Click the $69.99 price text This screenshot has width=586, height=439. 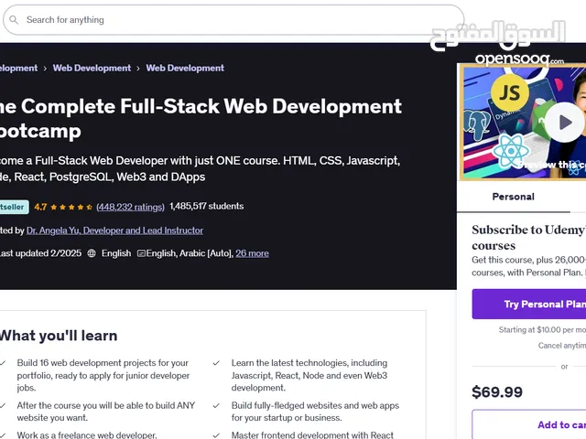click(x=497, y=392)
